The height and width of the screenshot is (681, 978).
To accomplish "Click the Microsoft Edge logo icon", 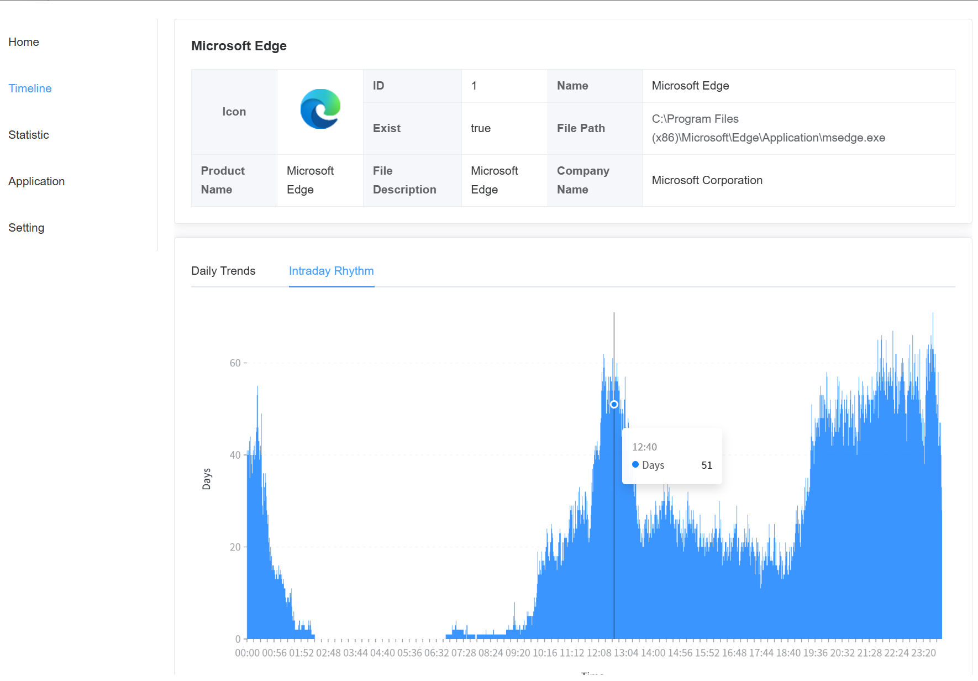I will (320, 109).
